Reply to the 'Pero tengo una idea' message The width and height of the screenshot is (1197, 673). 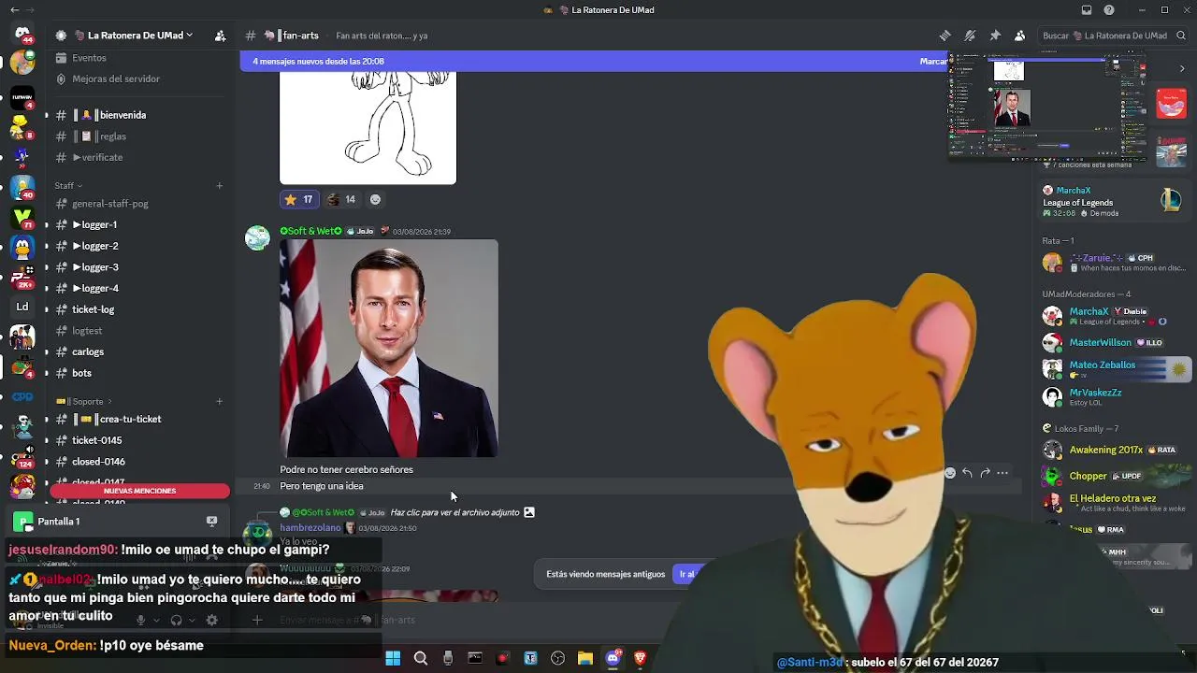pyautogui.click(x=967, y=473)
